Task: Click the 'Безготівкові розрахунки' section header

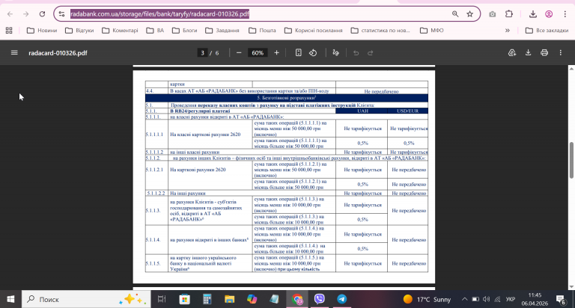Action: pyautogui.click(x=287, y=98)
